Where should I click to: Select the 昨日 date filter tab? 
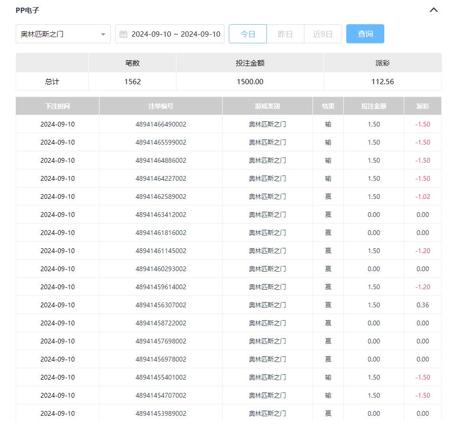point(285,34)
